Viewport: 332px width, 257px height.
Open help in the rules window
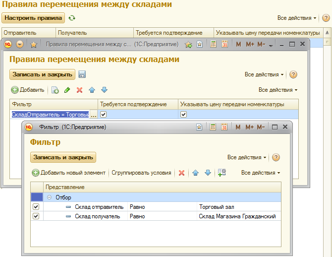pos(293,74)
